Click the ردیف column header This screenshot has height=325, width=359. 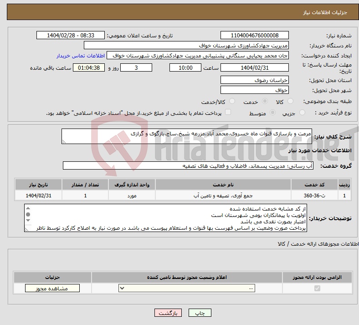tap(344, 185)
